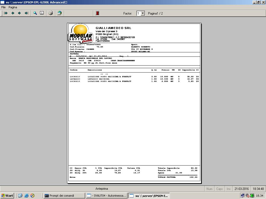The height and width of the screenshot is (199, 266).
Task: Click the Prezzo 10.330 cell
Action: [x=164, y=79]
